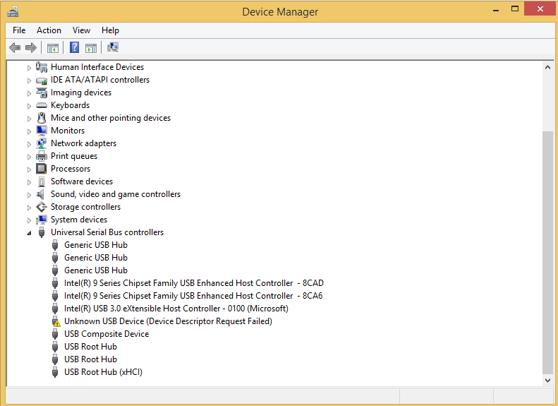Expand the Imaging devices node
This screenshot has height=406, width=558.
tap(29, 93)
